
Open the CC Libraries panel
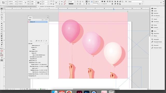coord(157,16)
